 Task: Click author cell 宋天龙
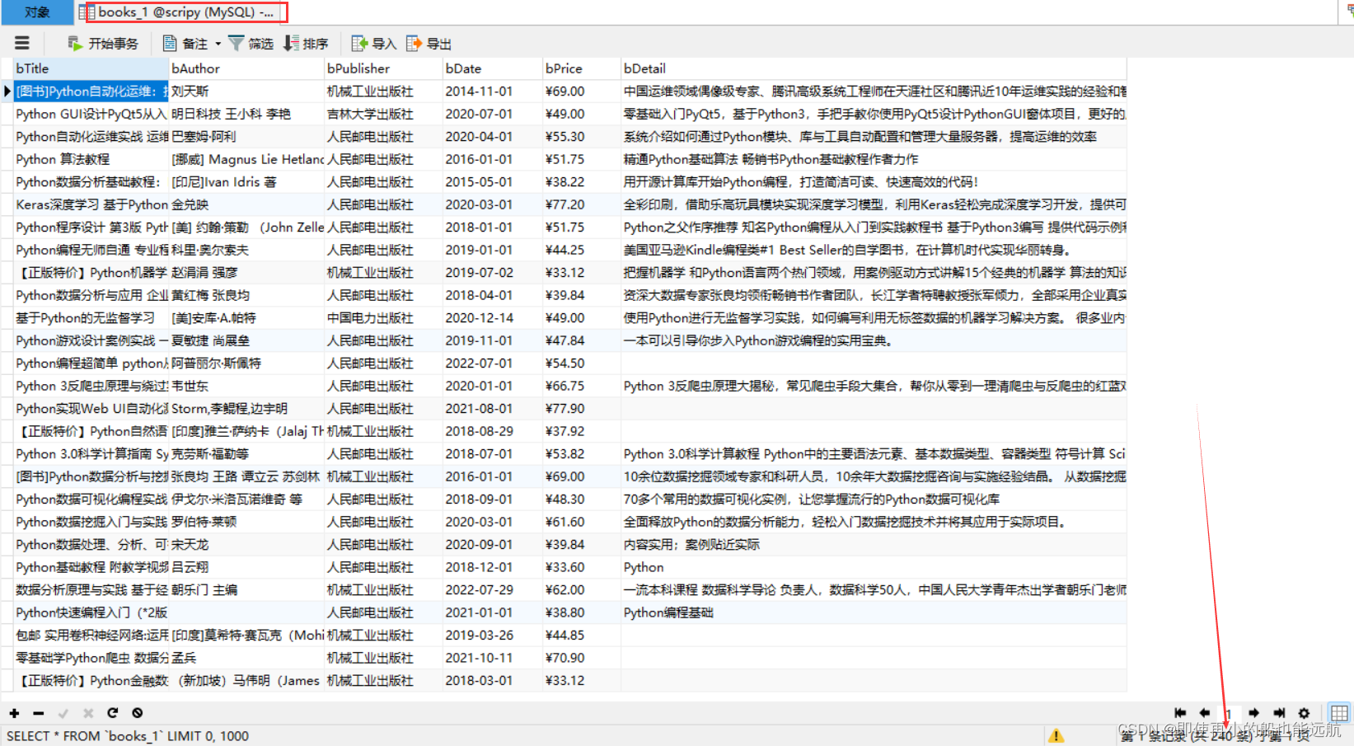tap(246, 545)
